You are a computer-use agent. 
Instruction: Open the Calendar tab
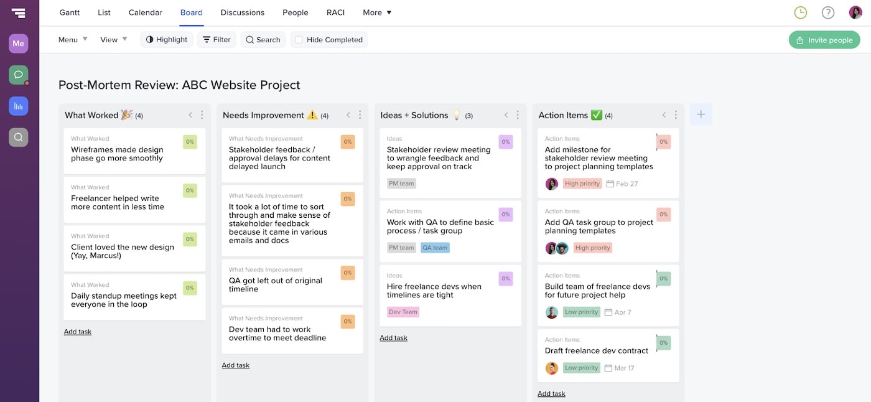(x=145, y=12)
